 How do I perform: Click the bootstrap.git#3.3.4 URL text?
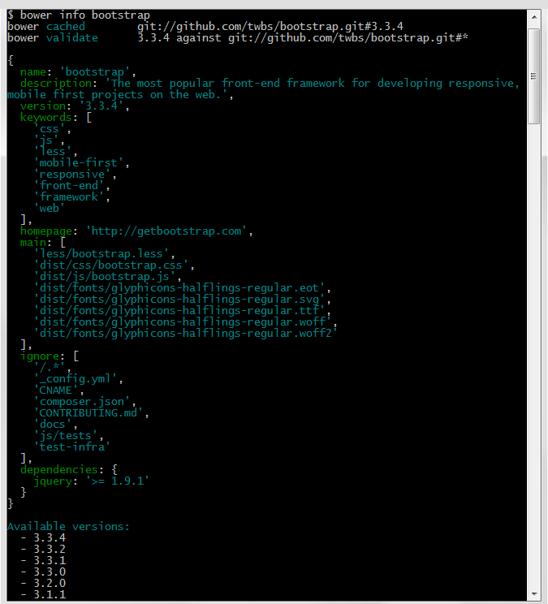pyautogui.click(x=270, y=27)
